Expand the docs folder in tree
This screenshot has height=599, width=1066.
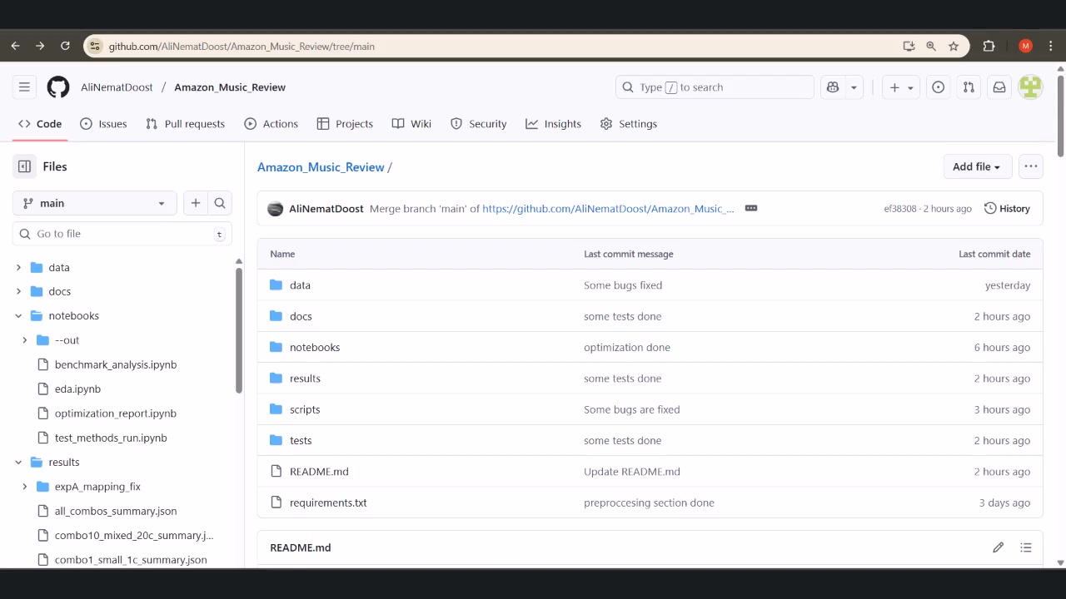pos(18,292)
